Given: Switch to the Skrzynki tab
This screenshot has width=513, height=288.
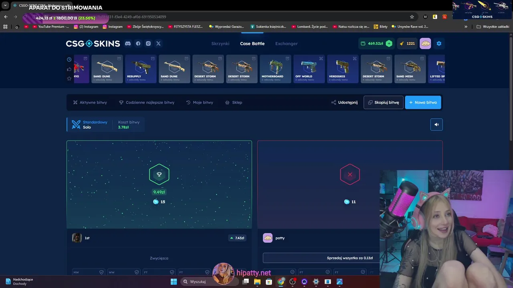Looking at the screenshot, I should [220, 44].
